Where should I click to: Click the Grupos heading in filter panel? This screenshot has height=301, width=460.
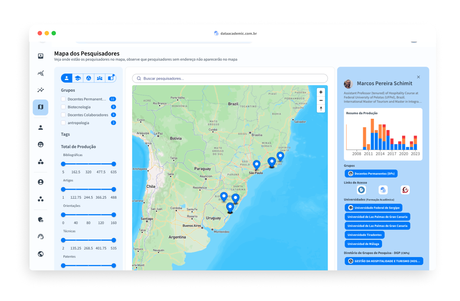click(68, 90)
